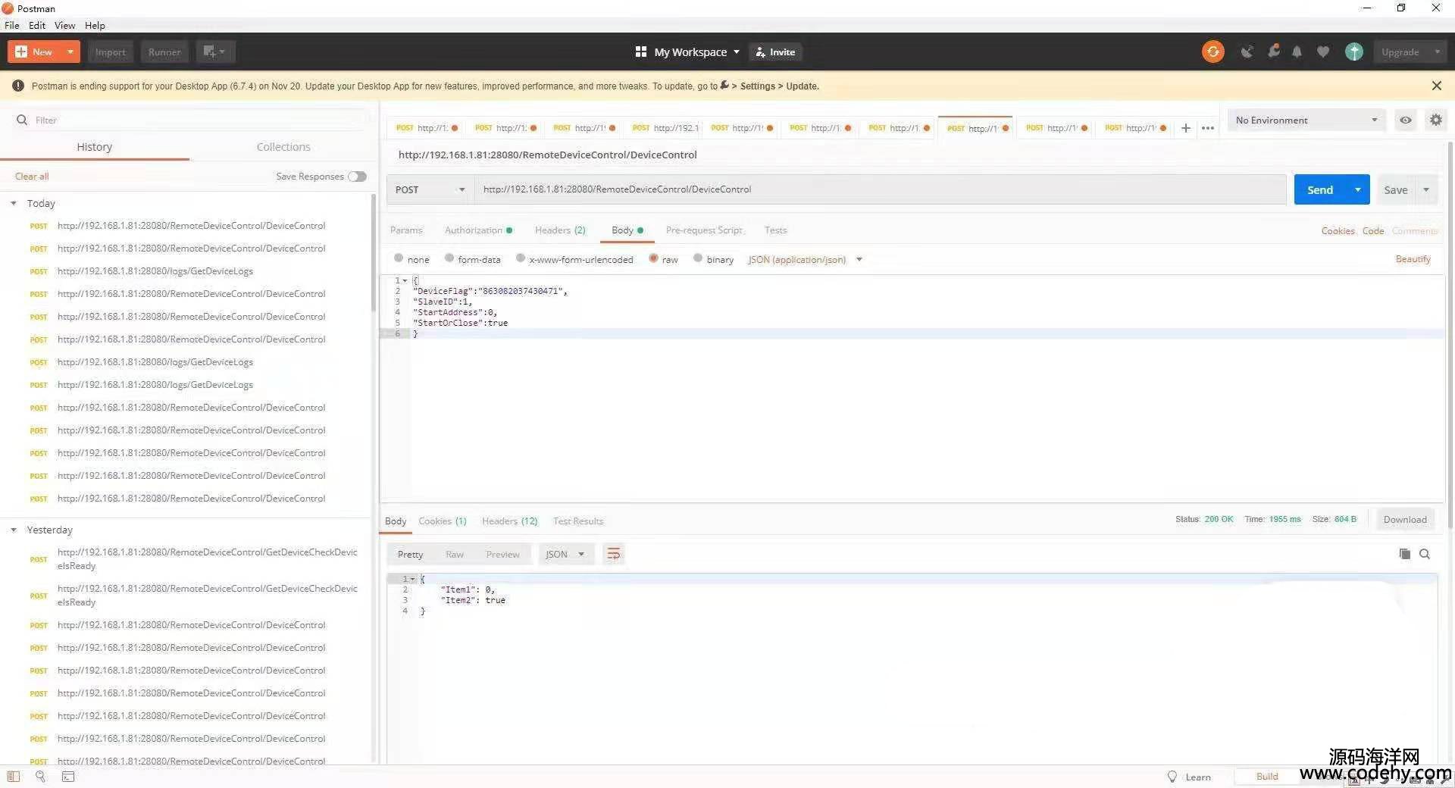Image resolution: width=1455 pixels, height=788 pixels.
Task: Click the wrap lines icon in response
Action: [x=613, y=554]
